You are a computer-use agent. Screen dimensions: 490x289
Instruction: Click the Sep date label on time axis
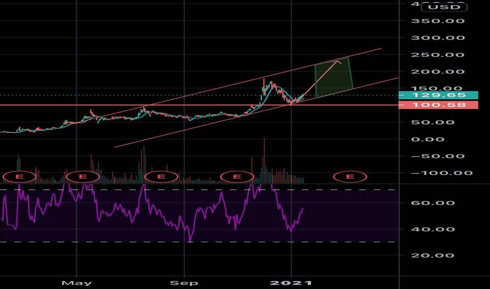point(184,283)
